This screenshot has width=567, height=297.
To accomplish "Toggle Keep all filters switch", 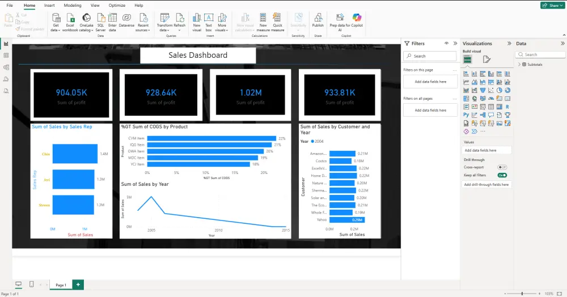I will click(502, 175).
